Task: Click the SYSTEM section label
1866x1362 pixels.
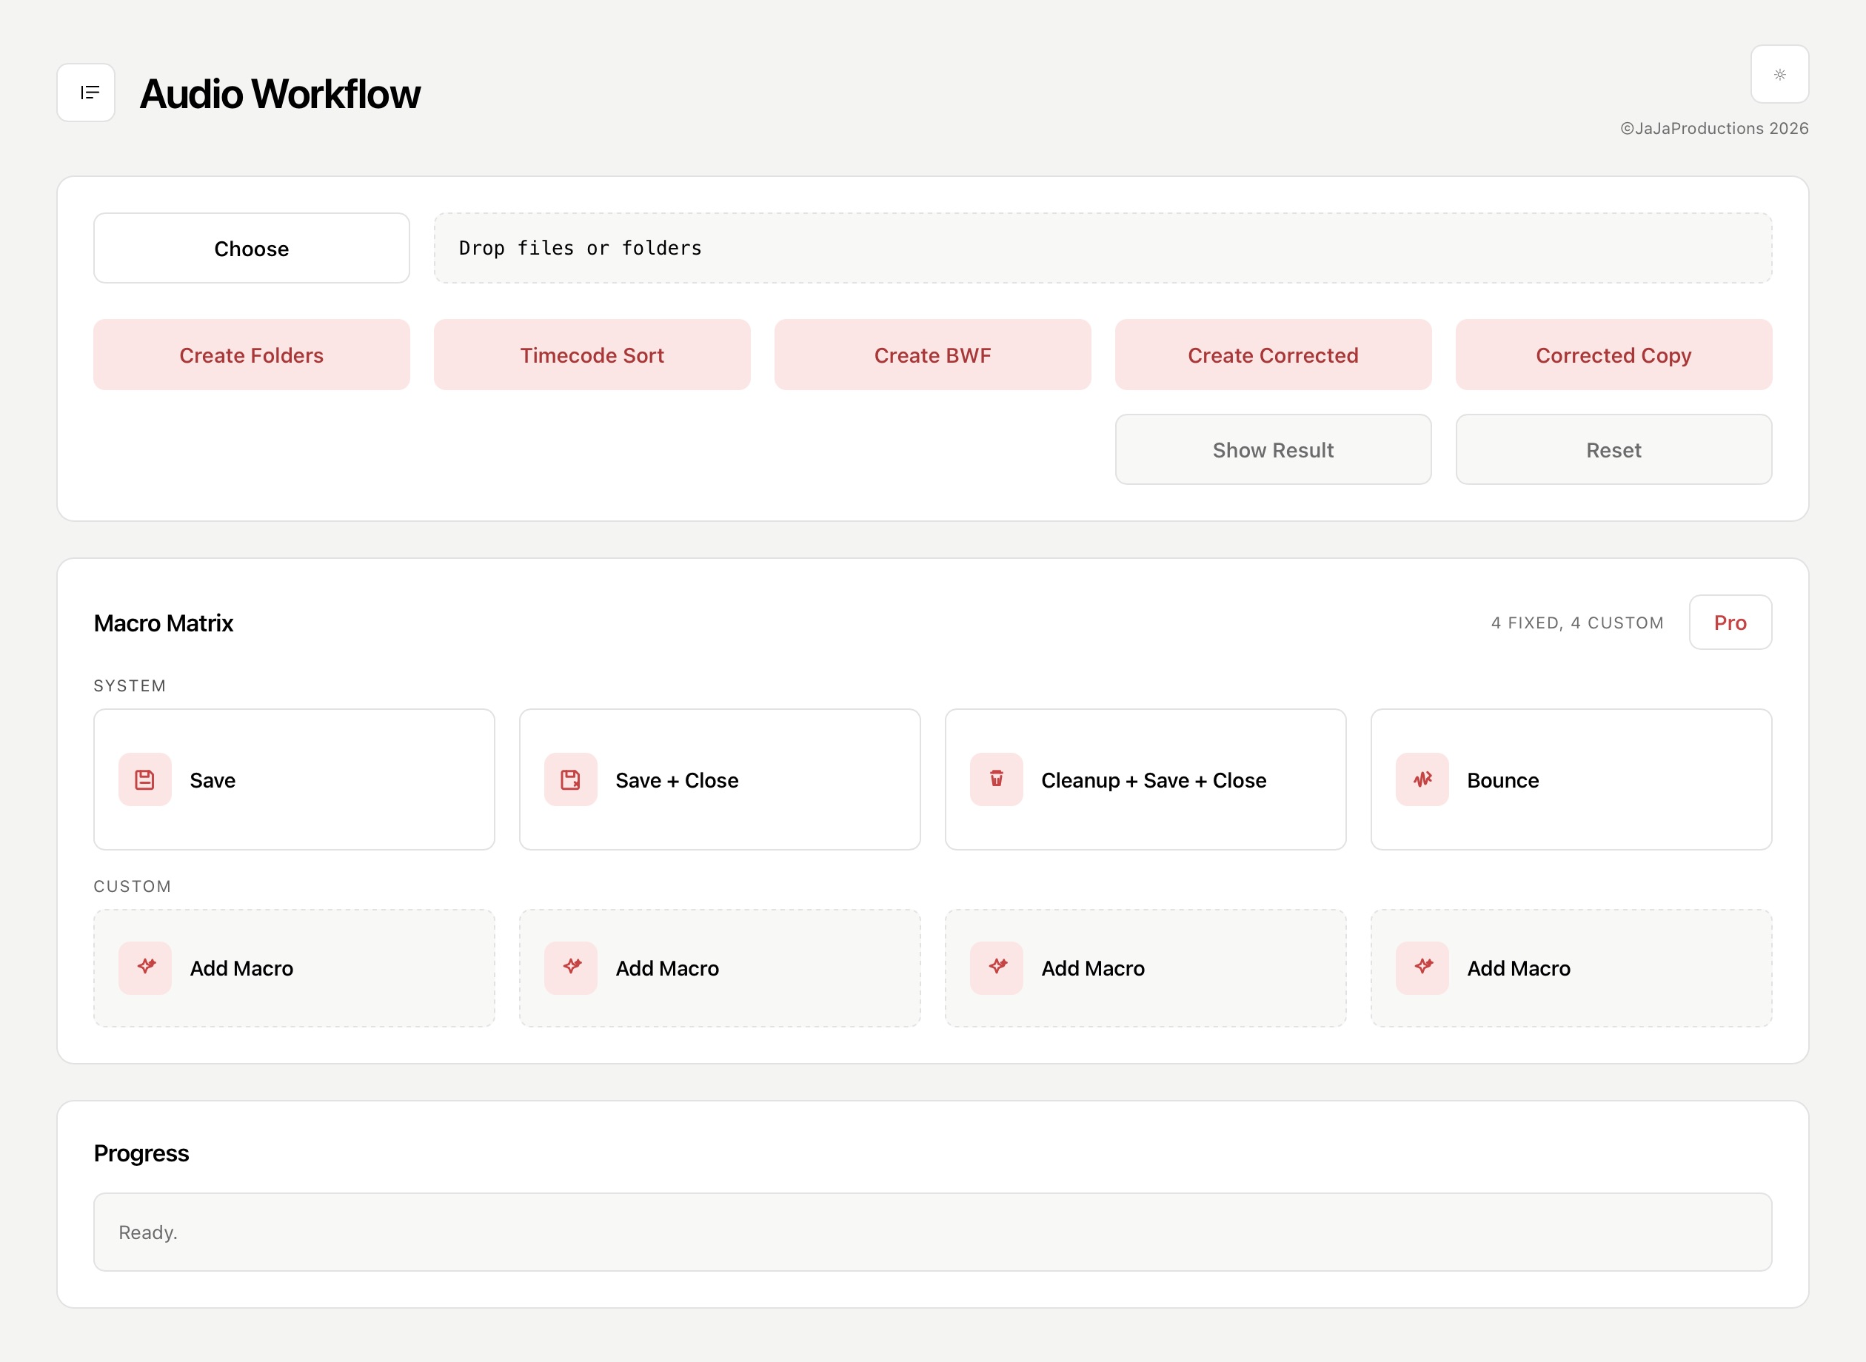Action: 130,686
